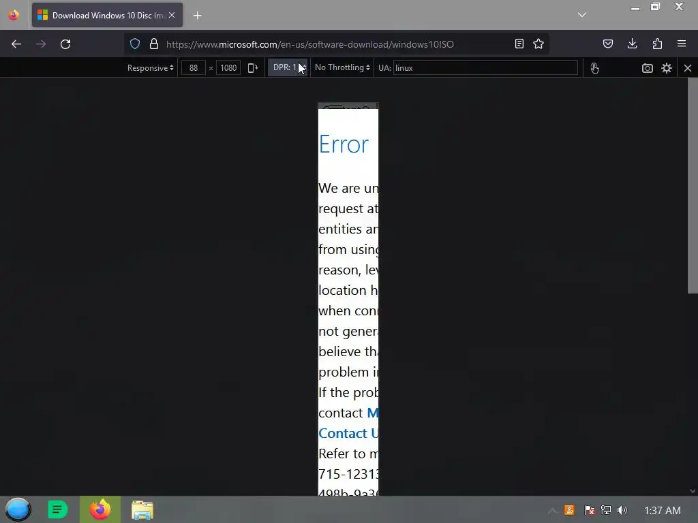Restore down the Firefox window
This screenshot has height=523, width=698.
pyautogui.click(x=655, y=7)
